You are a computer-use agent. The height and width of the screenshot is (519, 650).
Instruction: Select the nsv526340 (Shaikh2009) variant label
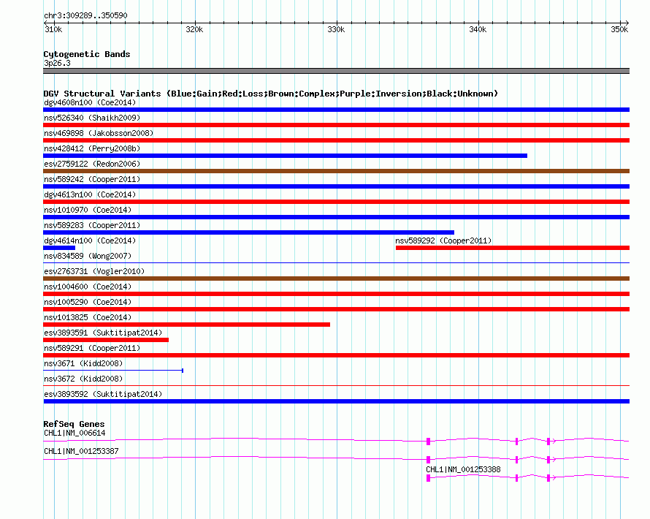92,118
